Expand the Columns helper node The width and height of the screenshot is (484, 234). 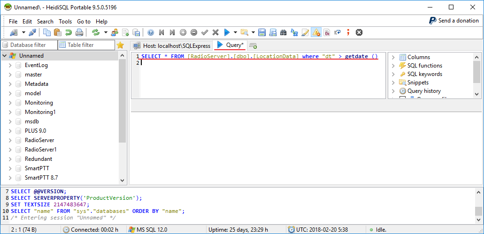coord(393,57)
